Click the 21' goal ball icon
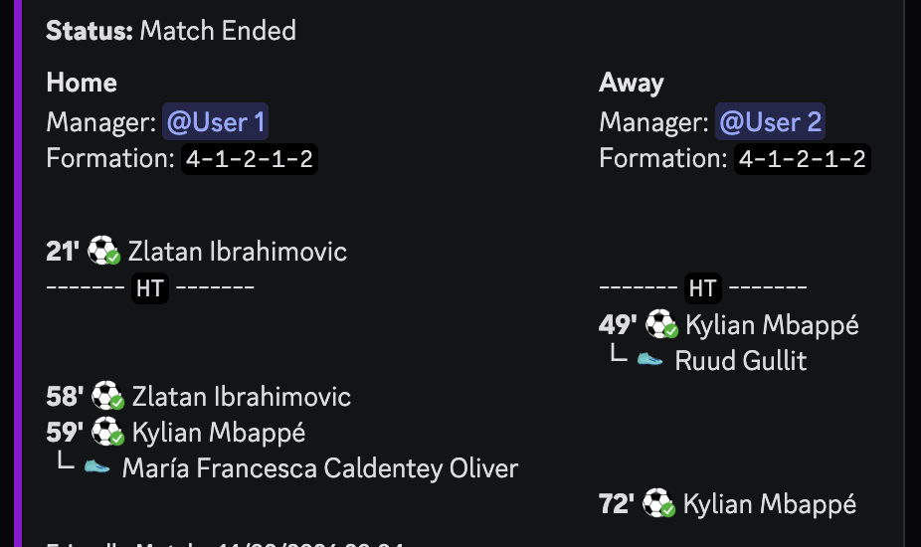This screenshot has height=547, width=921. (x=103, y=251)
